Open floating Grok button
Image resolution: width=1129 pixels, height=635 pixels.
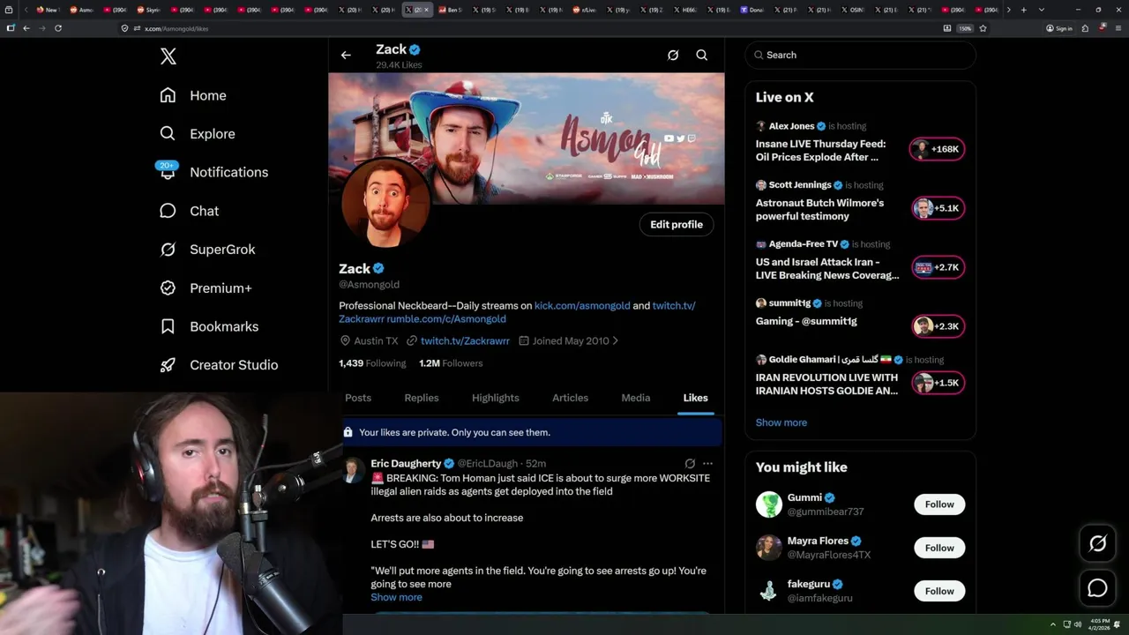pyautogui.click(x=1097, y=544)
